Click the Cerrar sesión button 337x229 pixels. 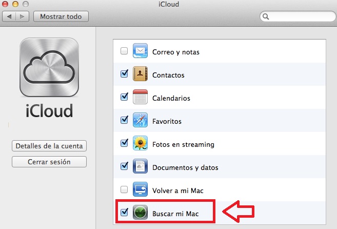pyautogui.click(x=49, y=162)
